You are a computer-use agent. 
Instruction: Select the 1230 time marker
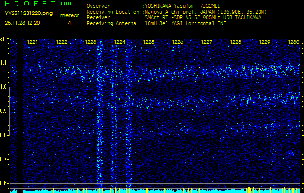(293, 42)
